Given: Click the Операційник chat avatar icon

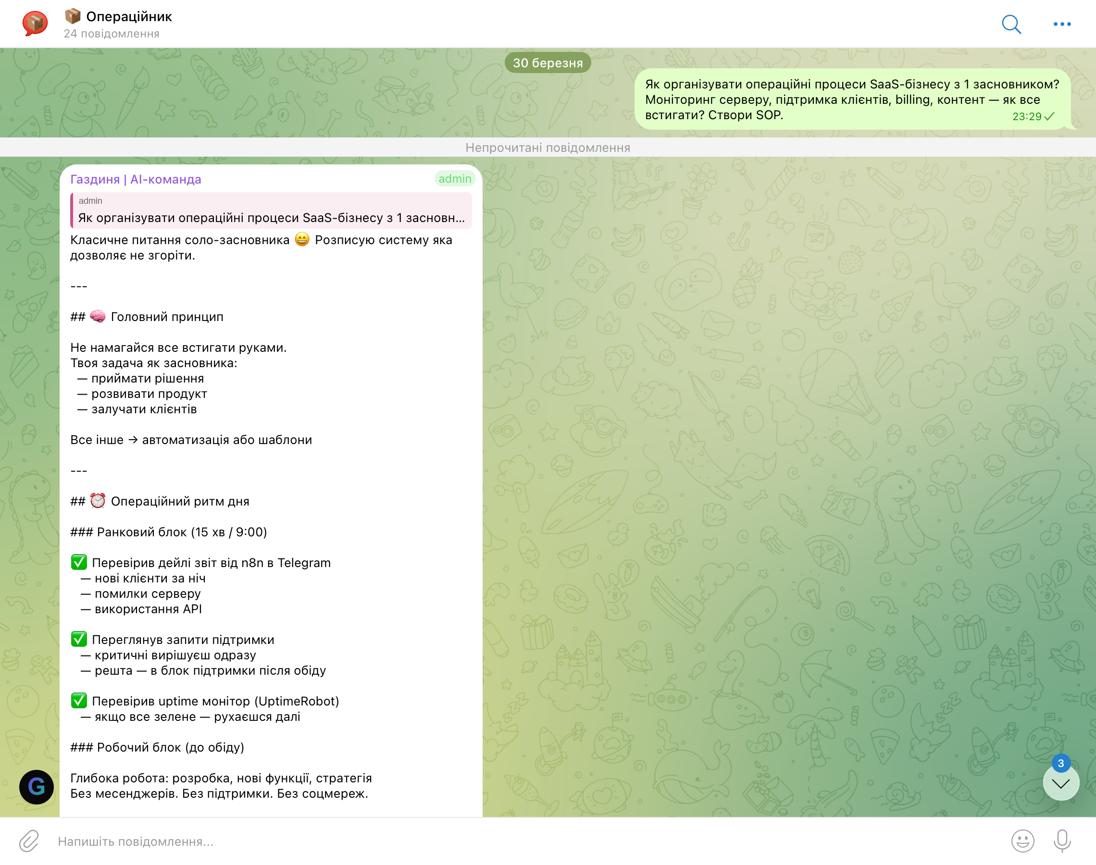Looking at the screenshot, I should [35, 23].
